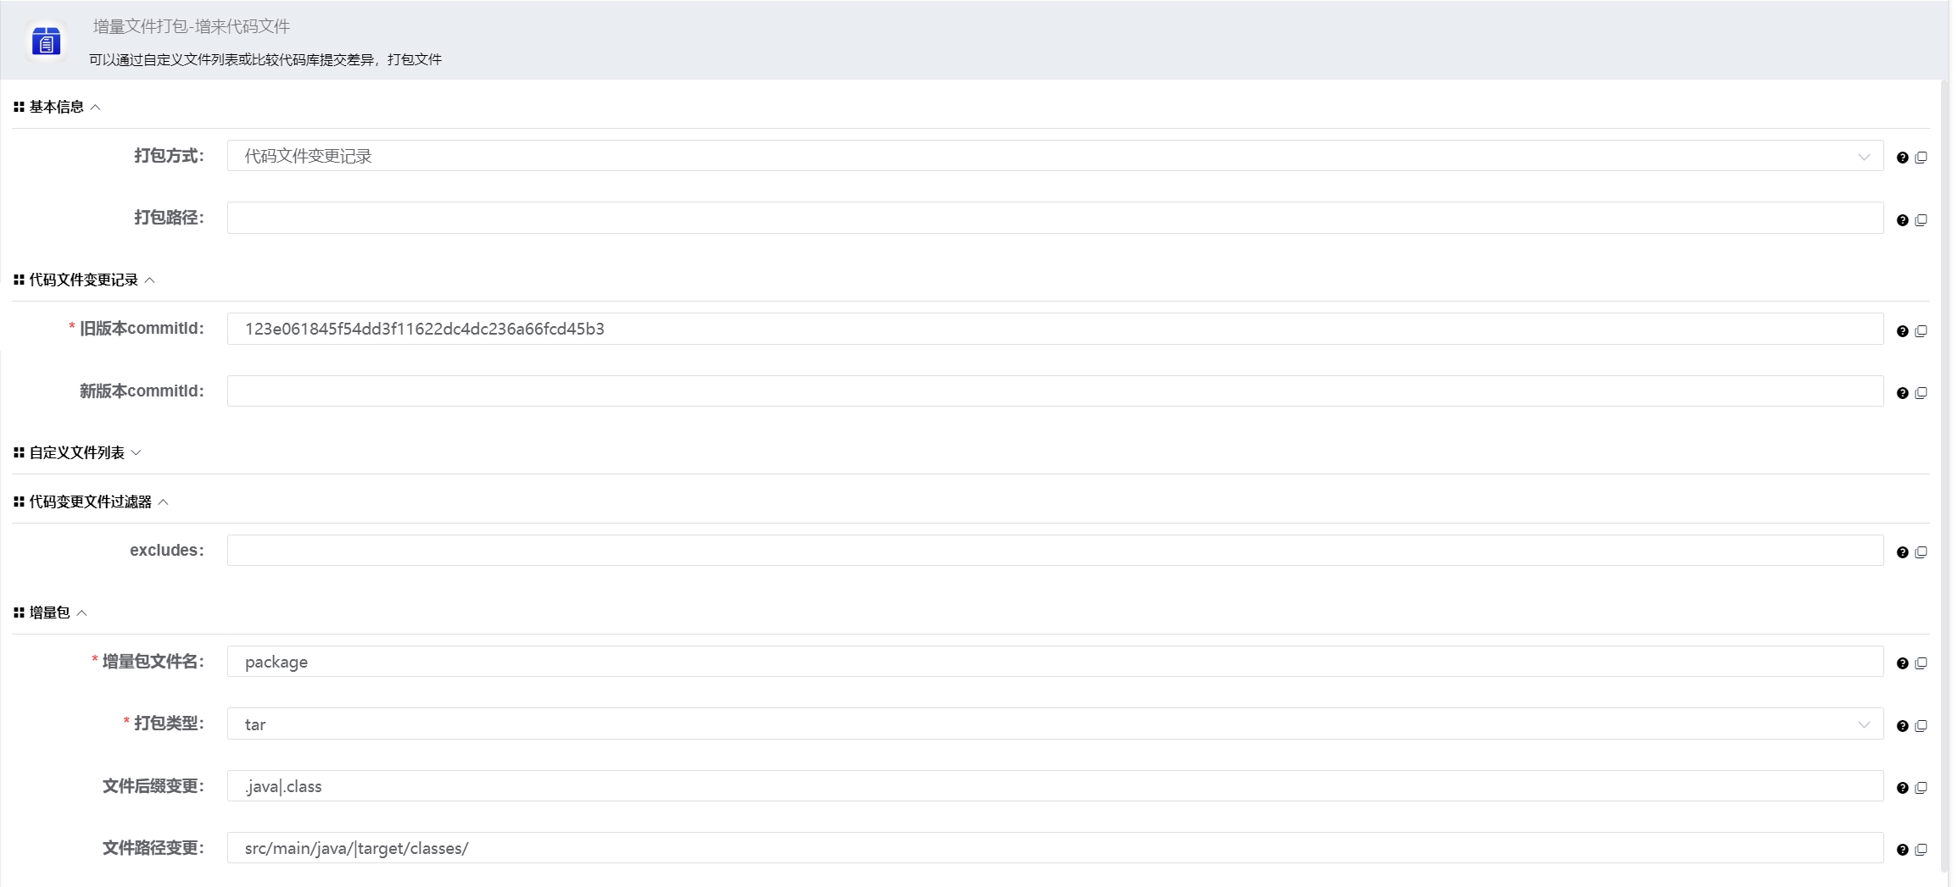The width and height of the screenshot is (1958, 887).
Task: Click help icon beside 增量包文件名
Action: click(x=1904, y=664)
